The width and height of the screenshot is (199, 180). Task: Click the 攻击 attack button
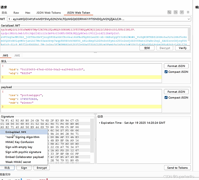click(7, 168)
